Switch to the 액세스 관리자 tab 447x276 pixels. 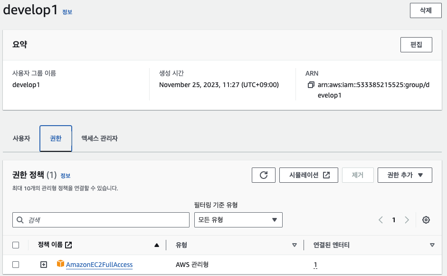point(99,138)
